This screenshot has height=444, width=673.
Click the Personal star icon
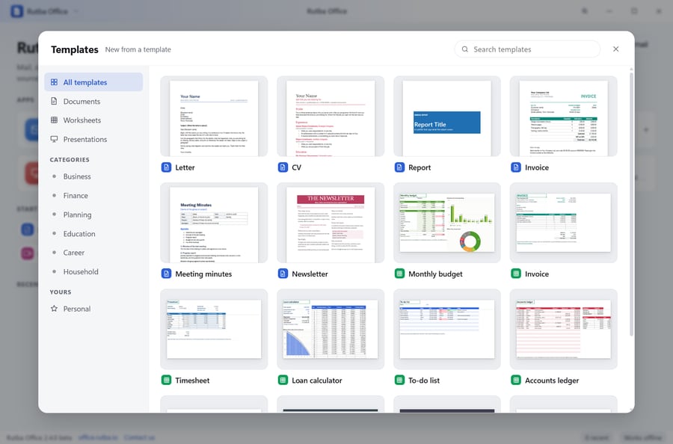point(54,309)
